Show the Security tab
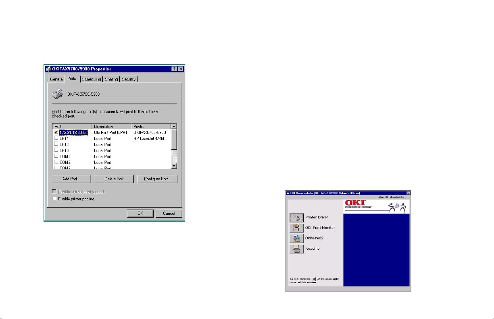This screenshot has width=494, height=319. coord(129,79)
